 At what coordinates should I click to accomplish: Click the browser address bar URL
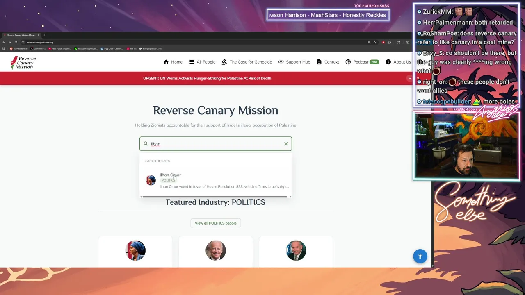point(40,42)
